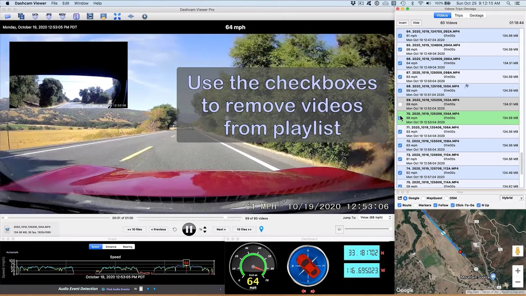The width and height of the screenshot is (526, 296).
Task: Click the Invert button
Action: click(x=403, y=23)
